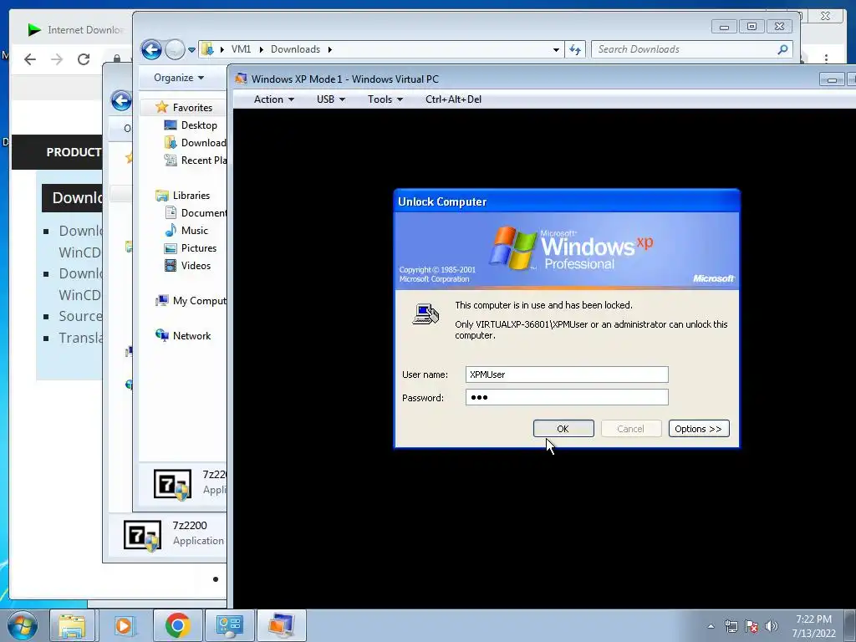856x642 pixels.
Task: Expand the arrow after Downloads breadcrumb
Action: click(x=329, y=49)
